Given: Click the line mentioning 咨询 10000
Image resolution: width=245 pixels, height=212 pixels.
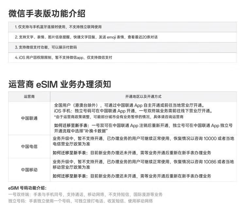Looking at the screenshot, I should click(143, 138).
